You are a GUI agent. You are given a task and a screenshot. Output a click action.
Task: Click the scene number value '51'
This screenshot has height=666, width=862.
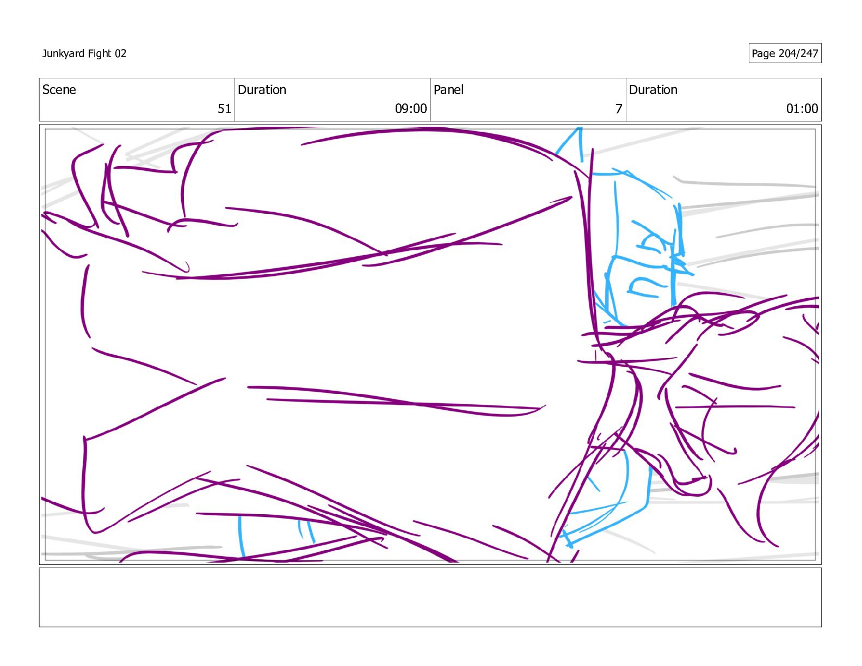(225, 109)
